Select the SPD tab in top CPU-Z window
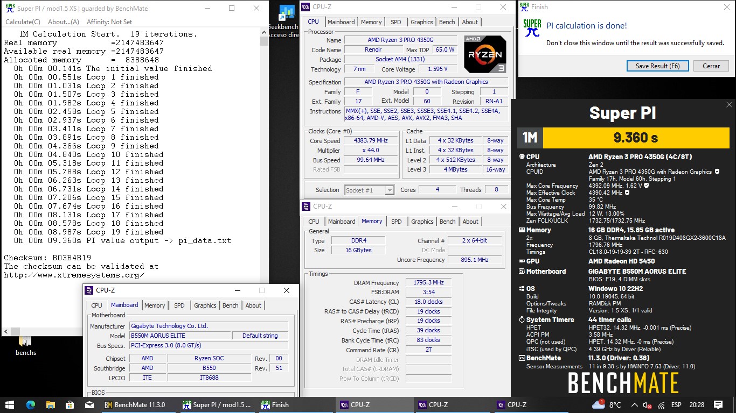 (x=395, y=22)
